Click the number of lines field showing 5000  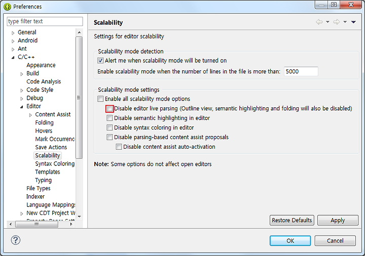click(301, 71)
